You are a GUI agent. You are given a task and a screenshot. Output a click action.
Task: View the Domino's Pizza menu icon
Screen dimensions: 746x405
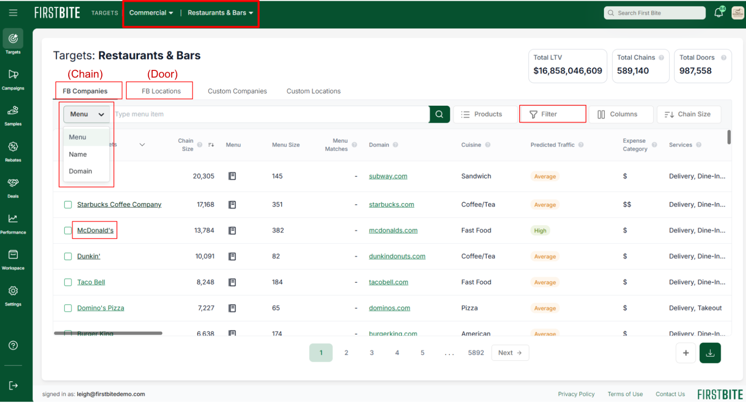click(x=232, y=308)
